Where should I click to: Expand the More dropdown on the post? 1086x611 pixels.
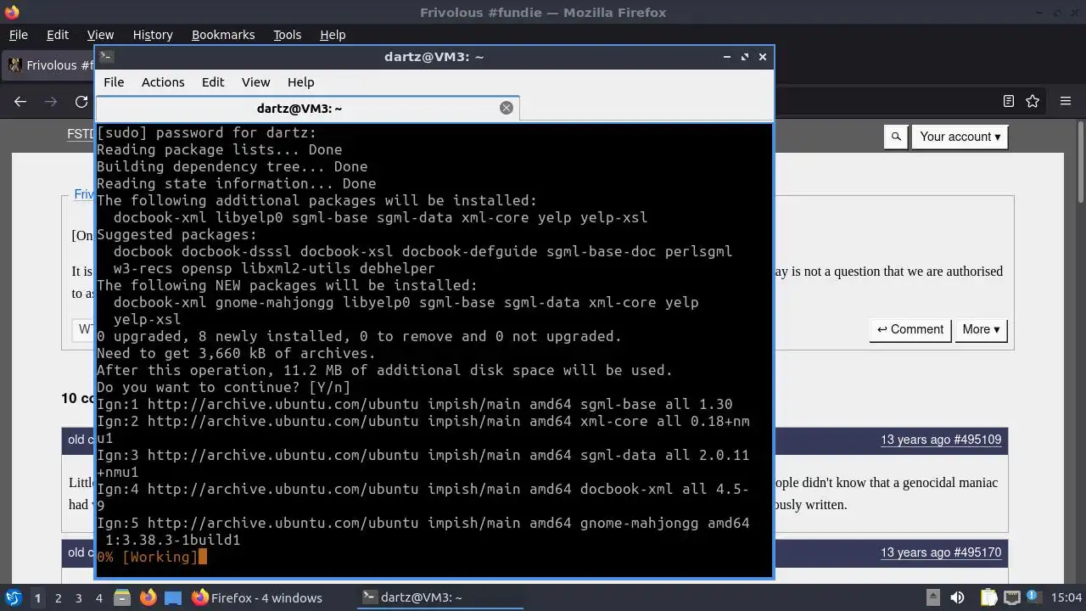981,329
